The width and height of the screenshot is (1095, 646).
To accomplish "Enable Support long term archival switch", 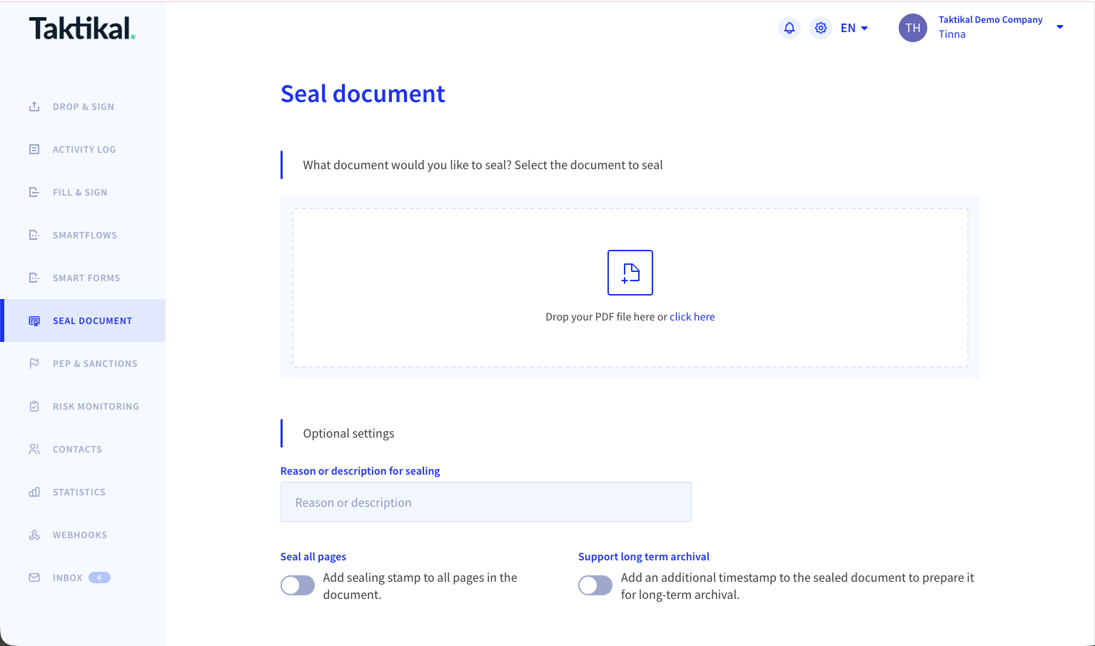I will point(595,585).
